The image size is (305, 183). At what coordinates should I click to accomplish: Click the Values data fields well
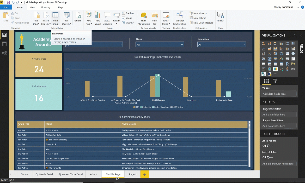pos(279,94)
